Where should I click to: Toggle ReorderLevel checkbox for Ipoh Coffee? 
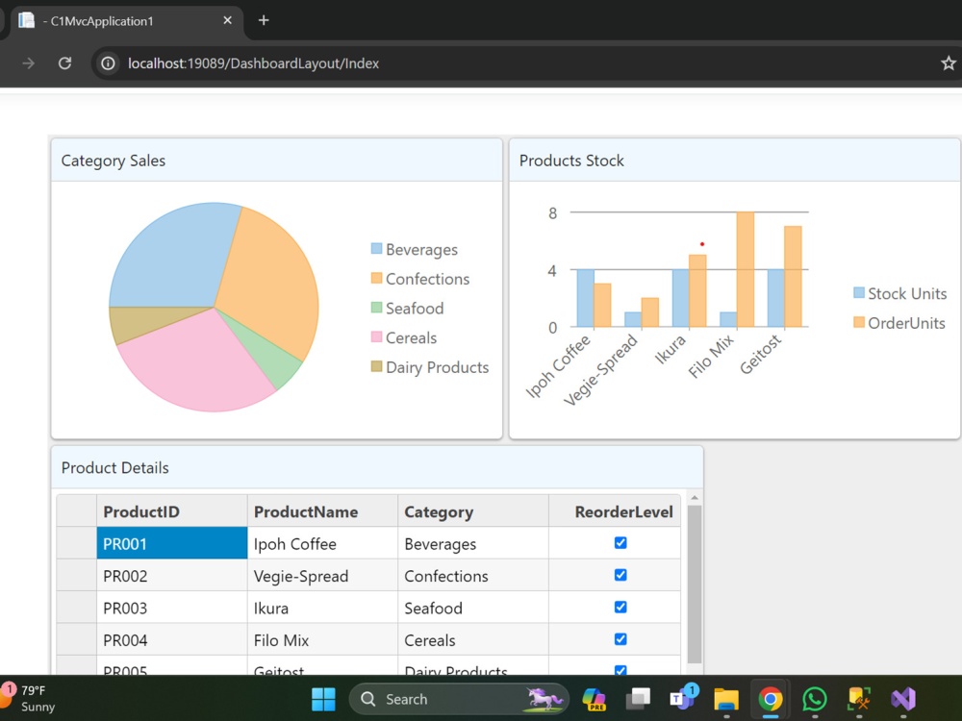click(x=620, y=542)
